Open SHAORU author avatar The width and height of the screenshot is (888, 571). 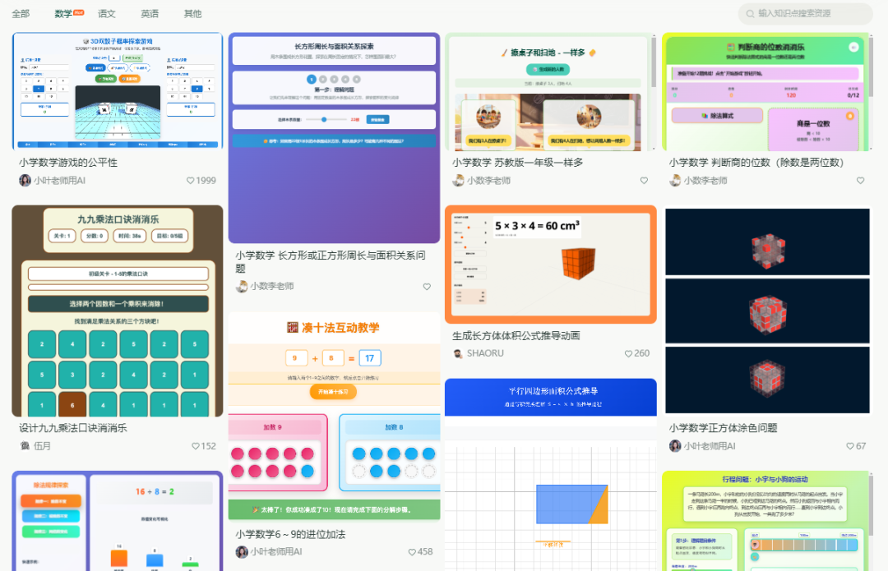click(x=458, y=353)
